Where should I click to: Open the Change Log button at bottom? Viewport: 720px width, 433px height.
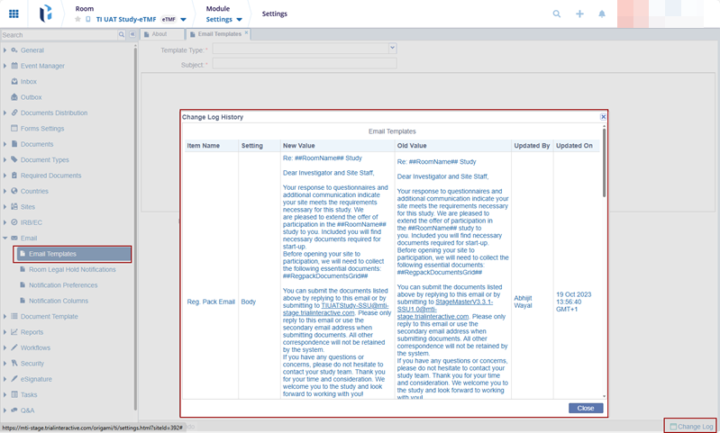691,425
